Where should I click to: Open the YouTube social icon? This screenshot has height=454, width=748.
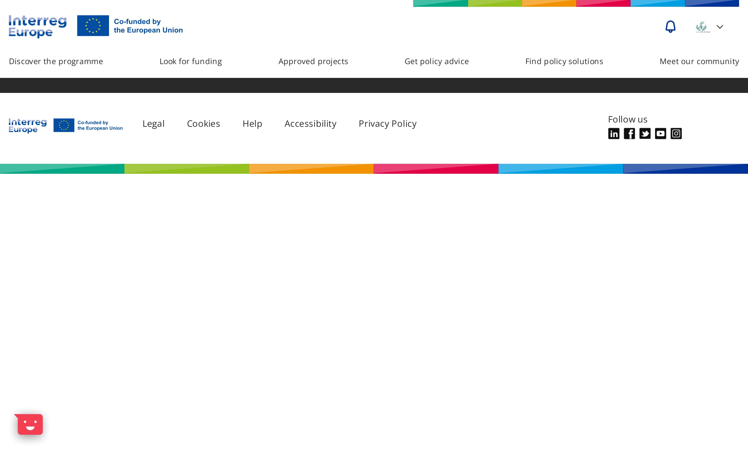tap(660, 134)
